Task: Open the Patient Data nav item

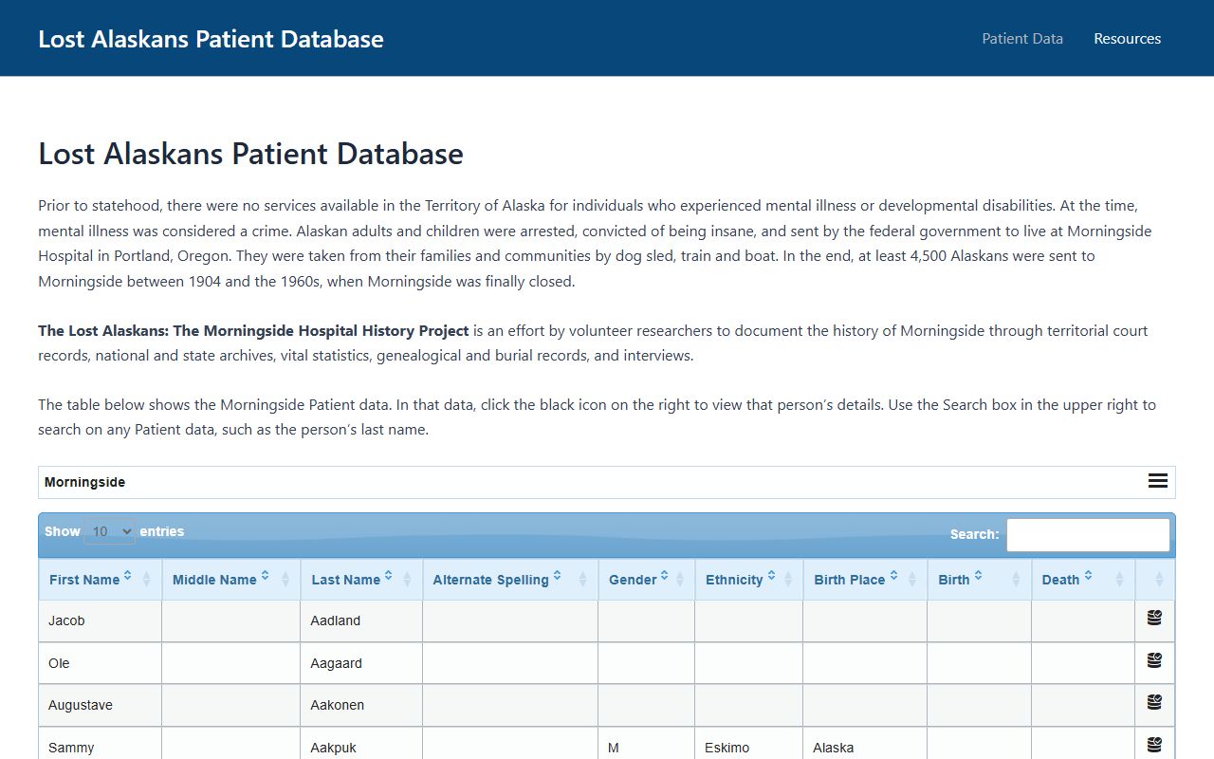Action: 1022,39
